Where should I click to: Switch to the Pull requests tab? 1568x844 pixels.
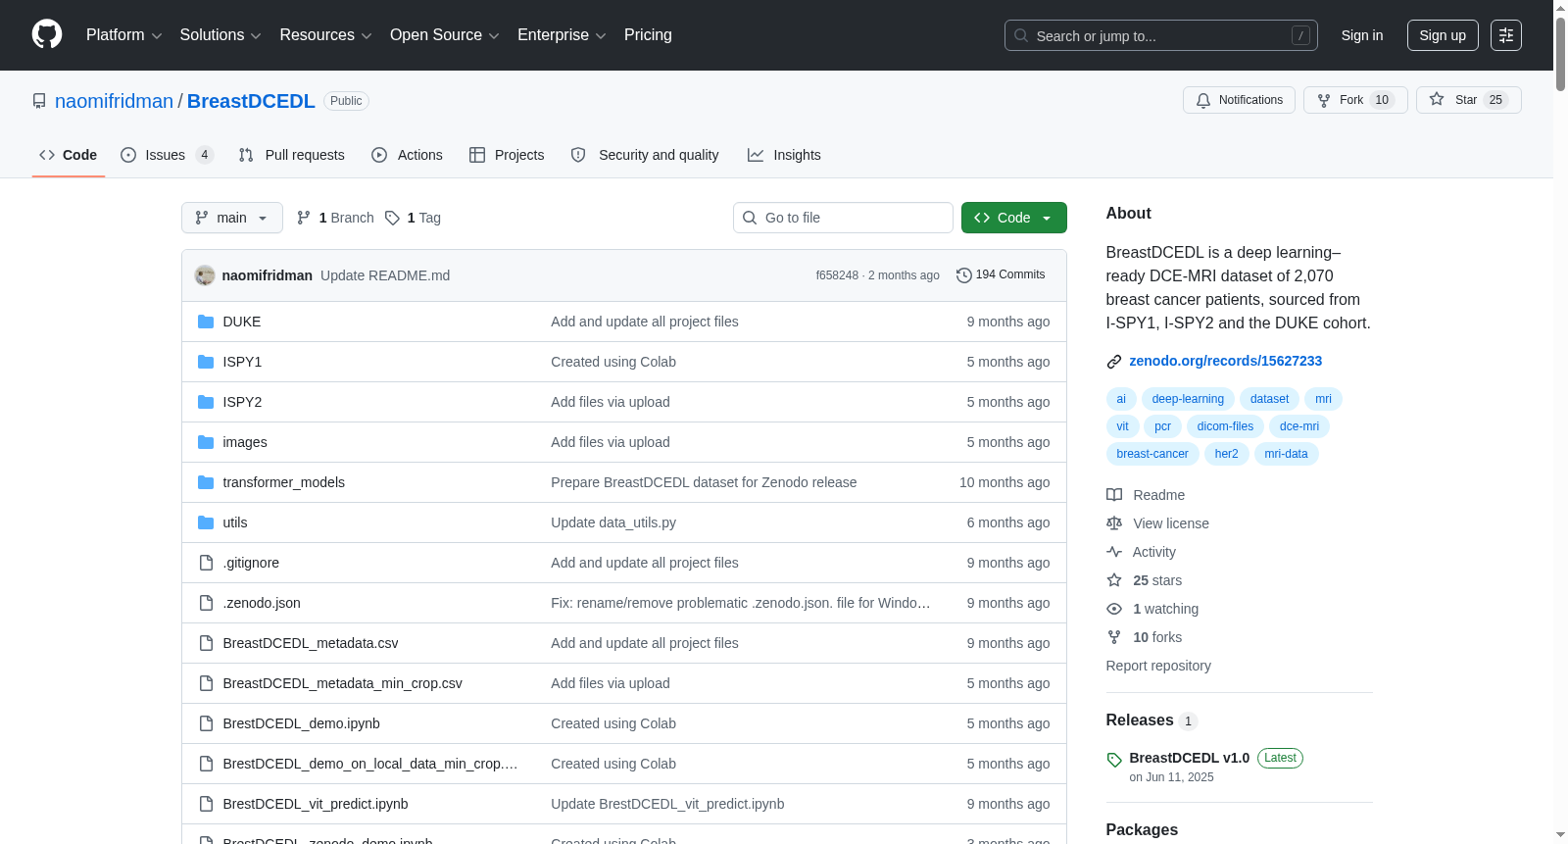(x=292, y=155)
